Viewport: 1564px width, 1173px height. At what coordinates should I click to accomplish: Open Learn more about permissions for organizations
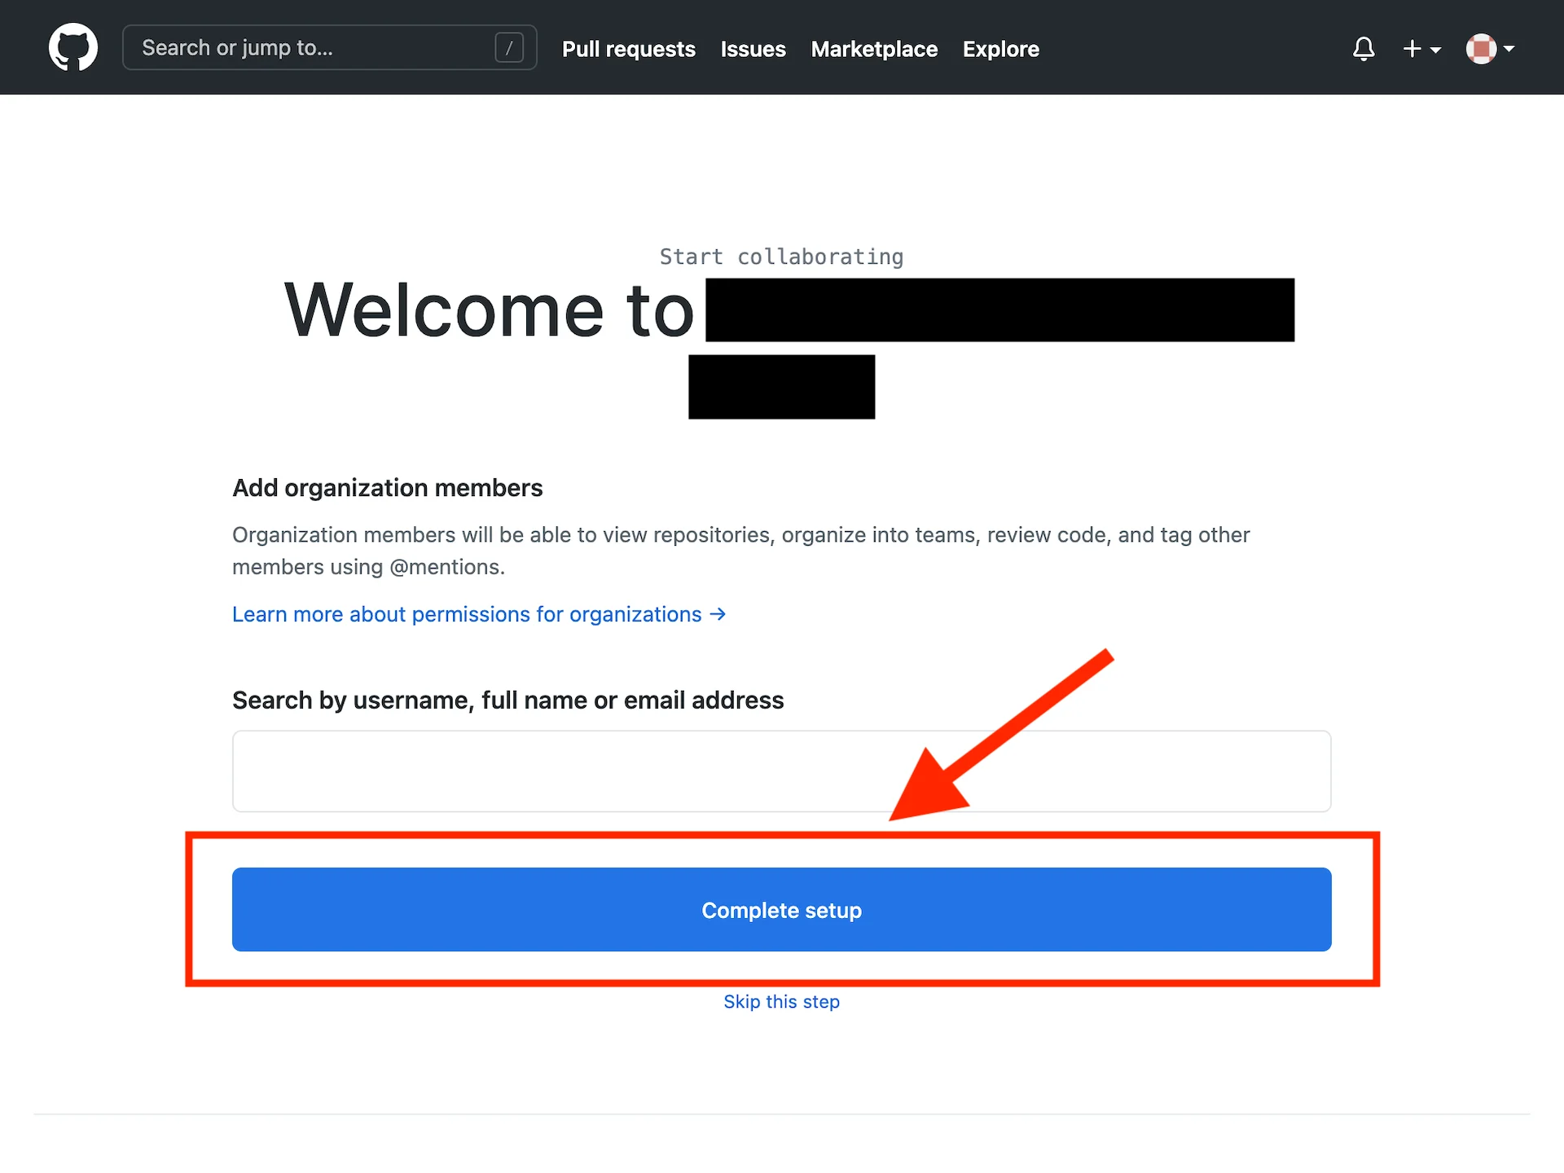coord(467,614)
